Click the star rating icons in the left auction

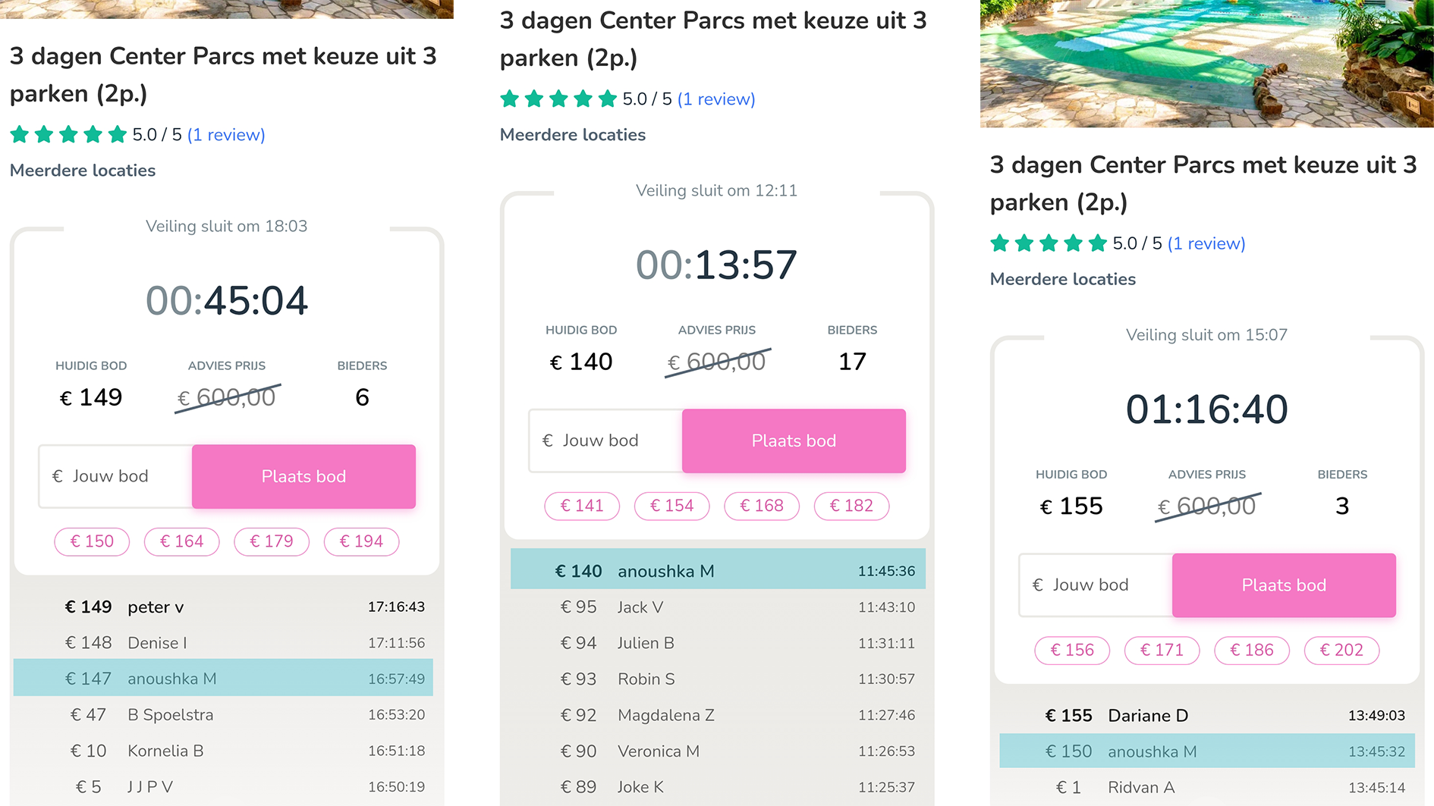[x=68, y=135]
